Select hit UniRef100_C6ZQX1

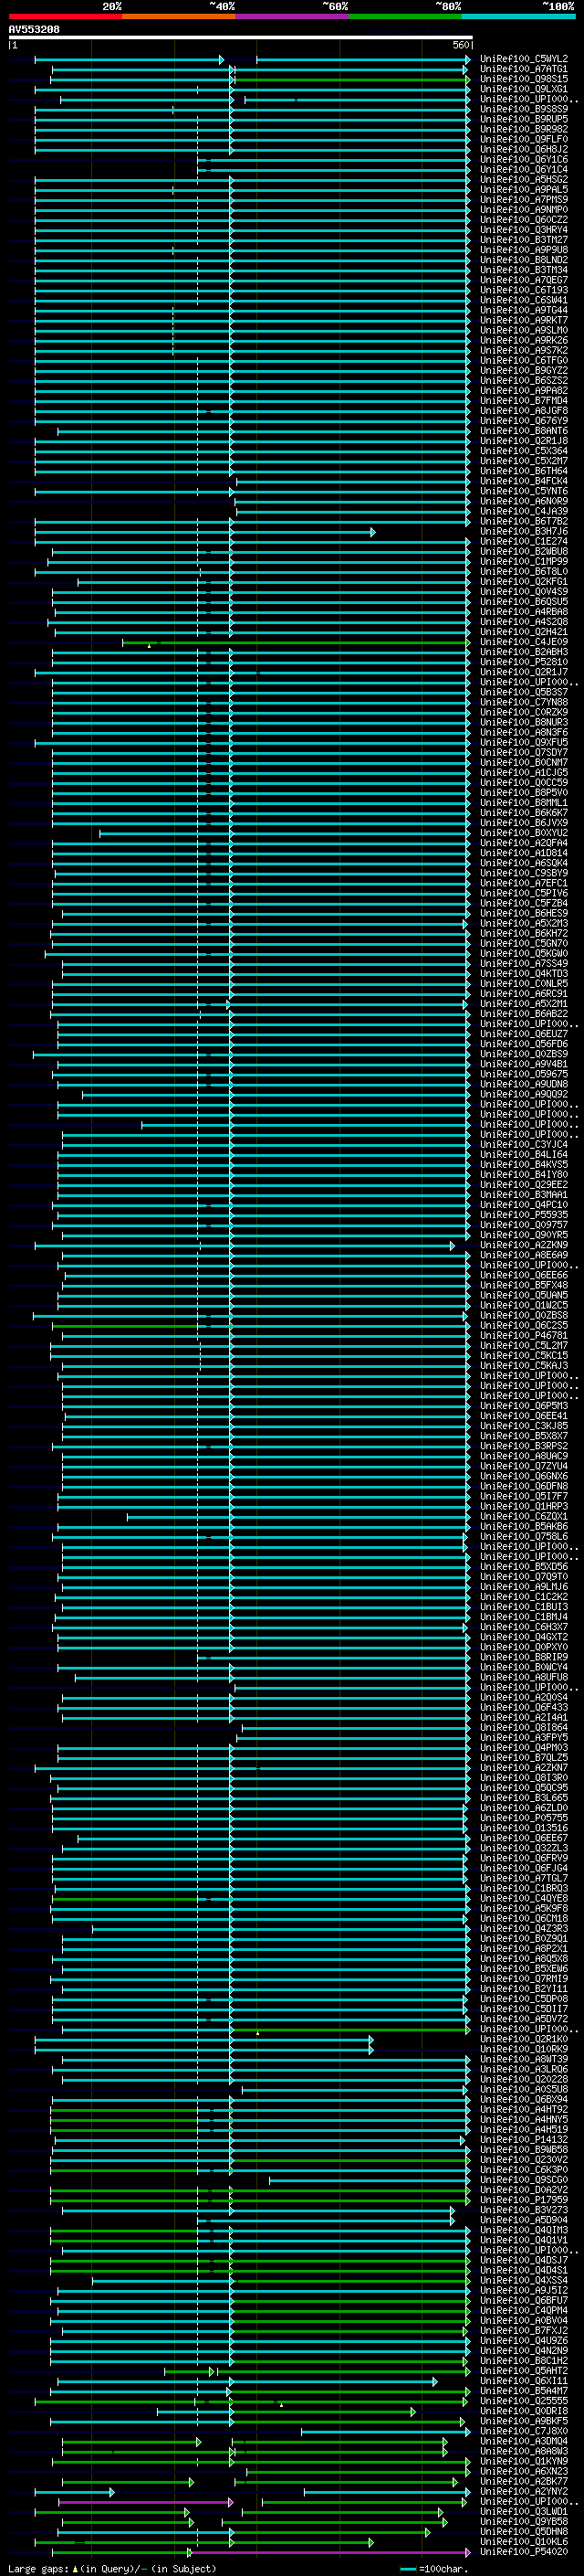coord(524,1516)
